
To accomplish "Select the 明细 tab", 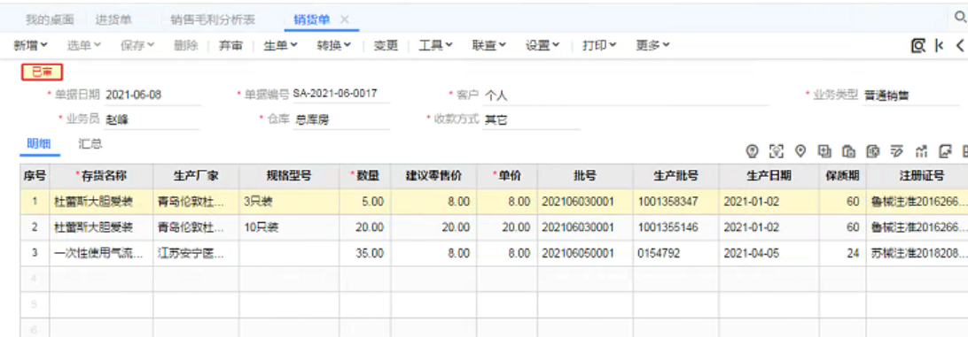I will (x=38, y=144).
